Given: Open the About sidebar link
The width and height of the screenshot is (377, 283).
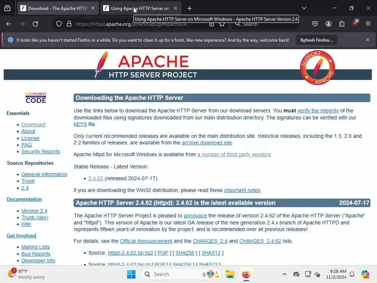Looking at the screenshot, I should coord(28,132).
